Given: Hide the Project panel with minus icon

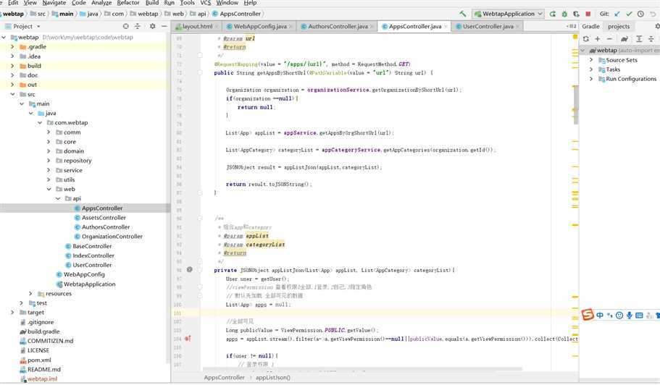Looking at the screenshot, I should pyautogui.click(x=164, y=26).
